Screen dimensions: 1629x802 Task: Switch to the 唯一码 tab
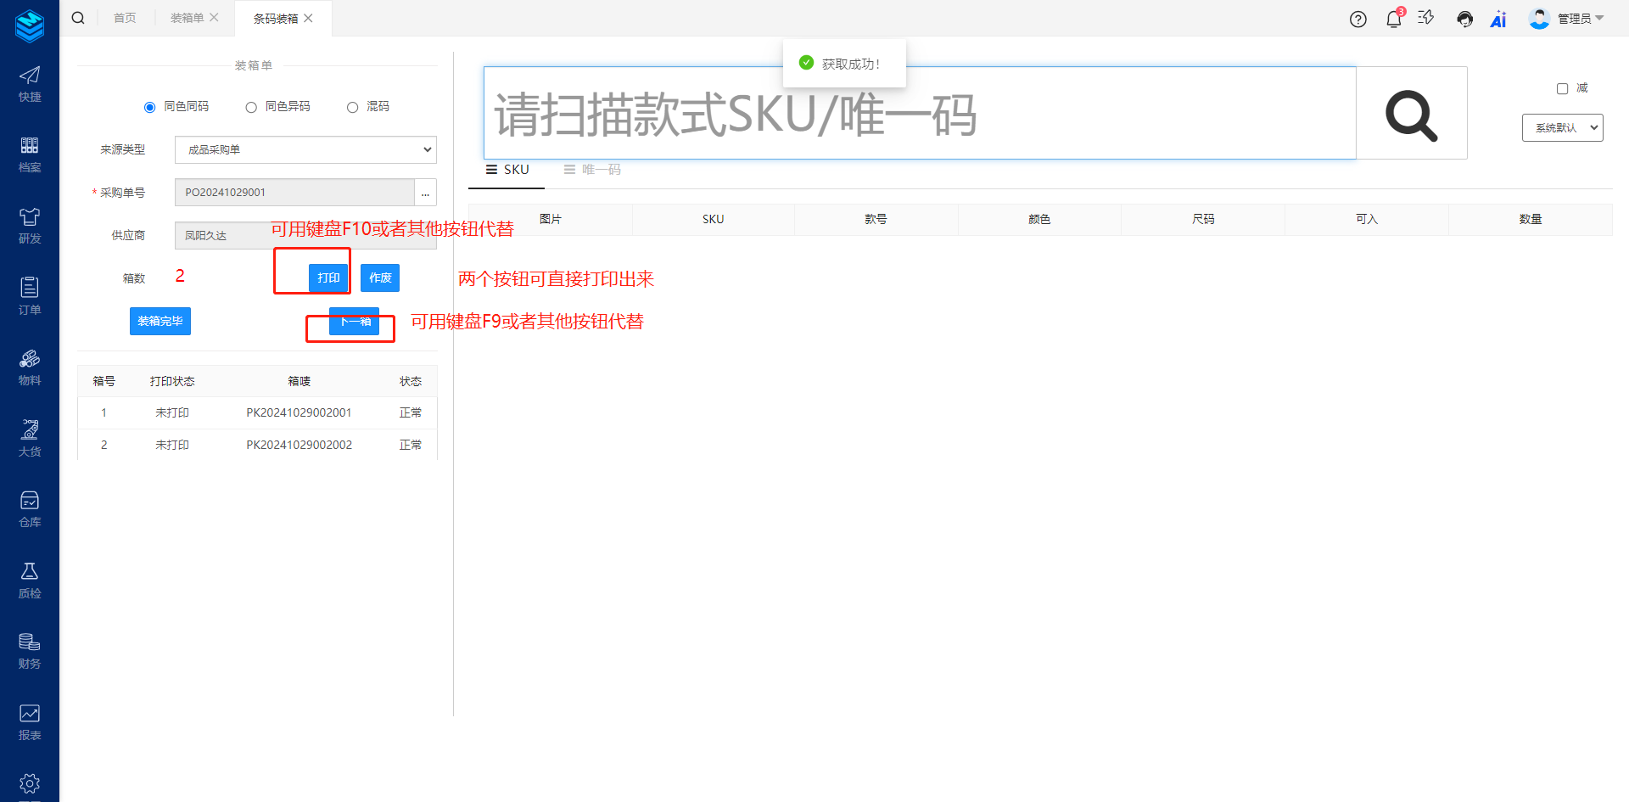coord(593,170)
